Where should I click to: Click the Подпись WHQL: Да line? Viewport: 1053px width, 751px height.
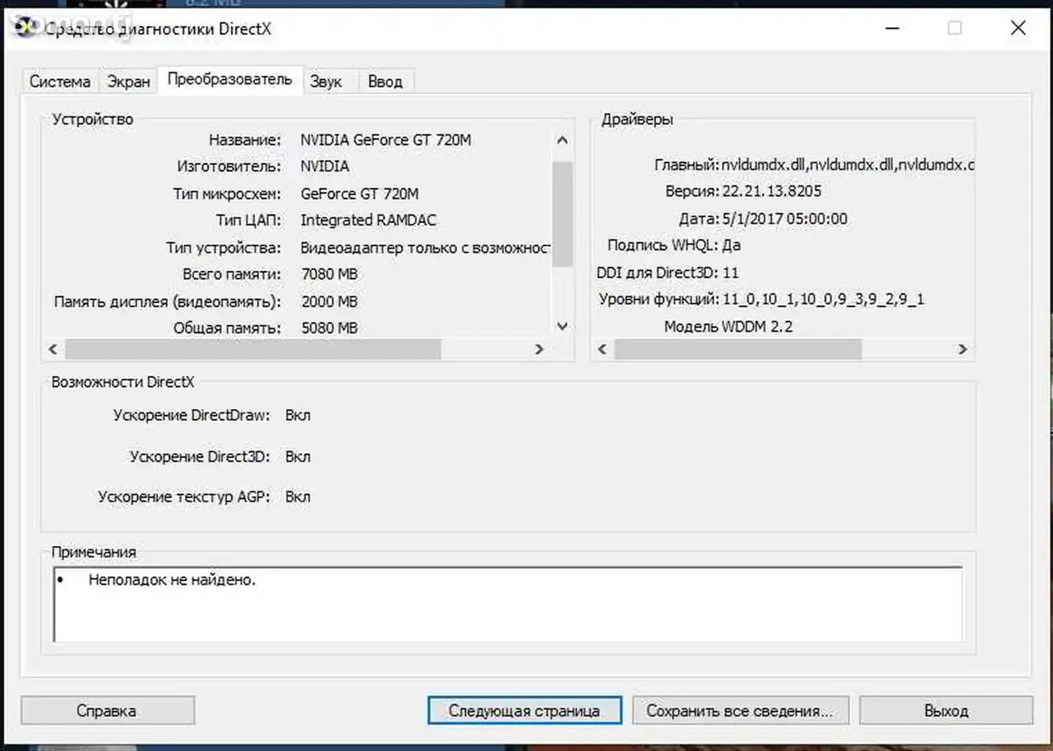tap(674, 245)
